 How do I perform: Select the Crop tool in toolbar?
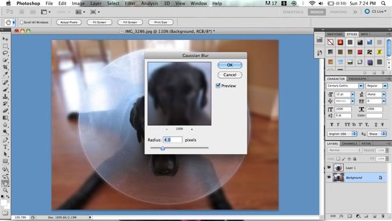[x=5, y=67]
